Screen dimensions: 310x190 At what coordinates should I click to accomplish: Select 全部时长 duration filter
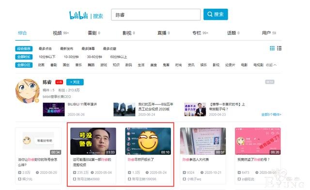pyautogui.click(x=24, y=57)
